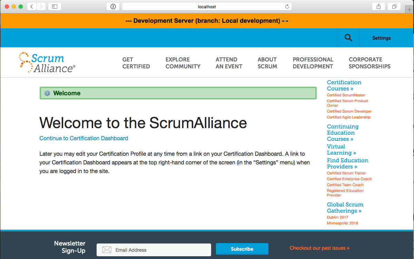The height and width of the screenshot is (259, 414).
Task: Open Certified Enterprise Coach link
Action: tap(349, 179)
